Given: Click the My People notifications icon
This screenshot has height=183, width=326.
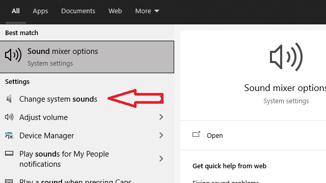Looking at the screenshot, I should coord(9,154).
